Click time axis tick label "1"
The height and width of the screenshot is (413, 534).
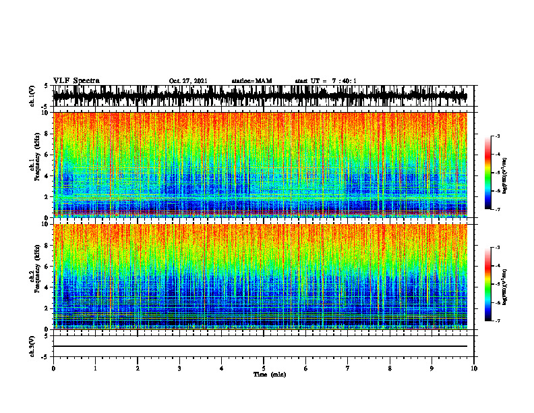pos(95,368)
